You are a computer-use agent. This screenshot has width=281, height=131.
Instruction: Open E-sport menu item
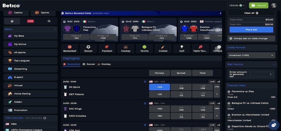pyautogui.click(x=30, y=77)
